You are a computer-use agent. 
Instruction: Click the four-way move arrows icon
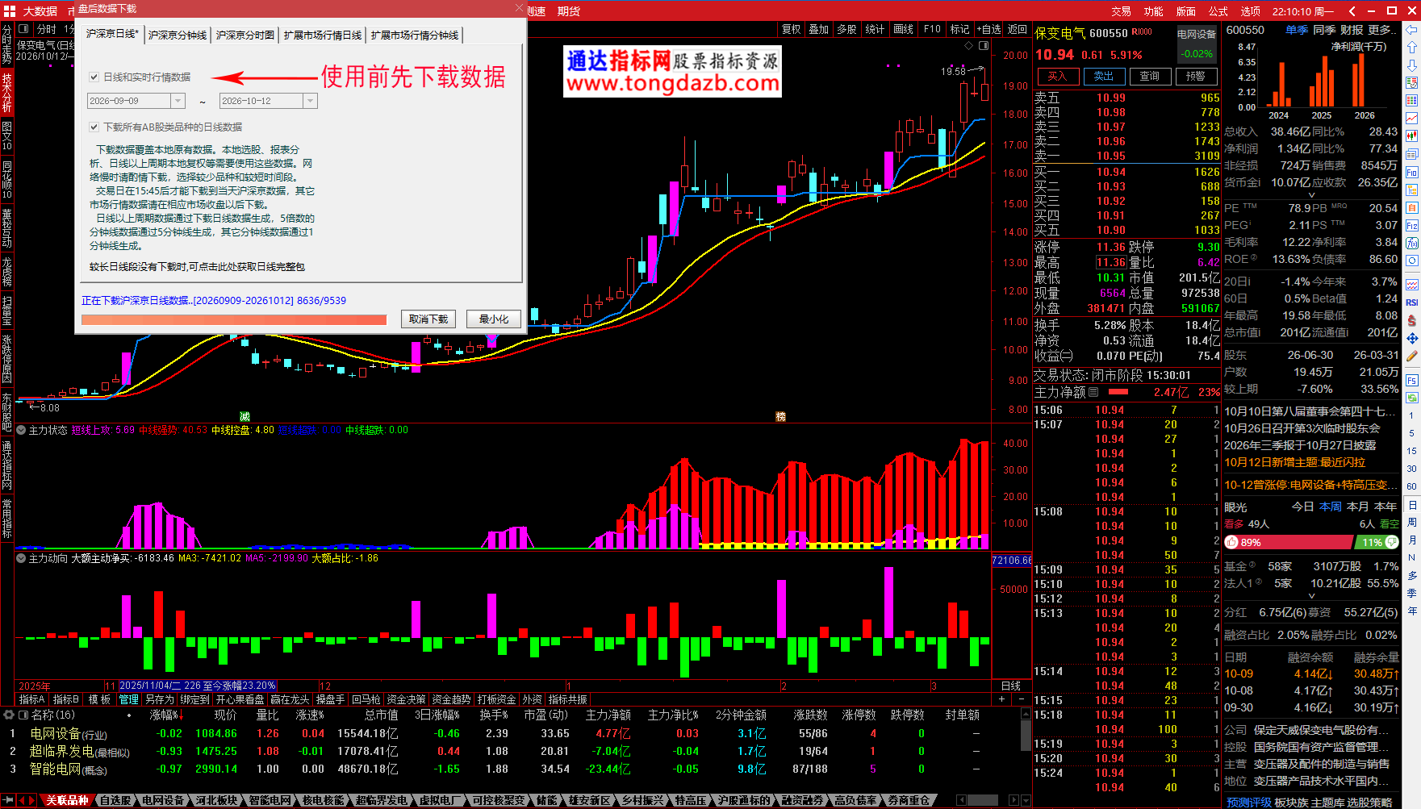click(1412, 338)
